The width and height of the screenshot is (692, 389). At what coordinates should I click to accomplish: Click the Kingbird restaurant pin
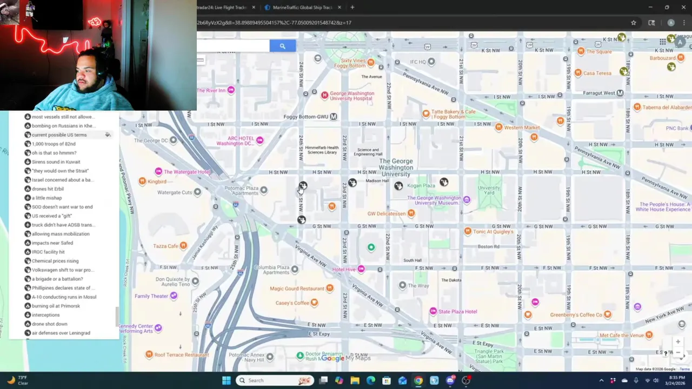pos(142,181)
